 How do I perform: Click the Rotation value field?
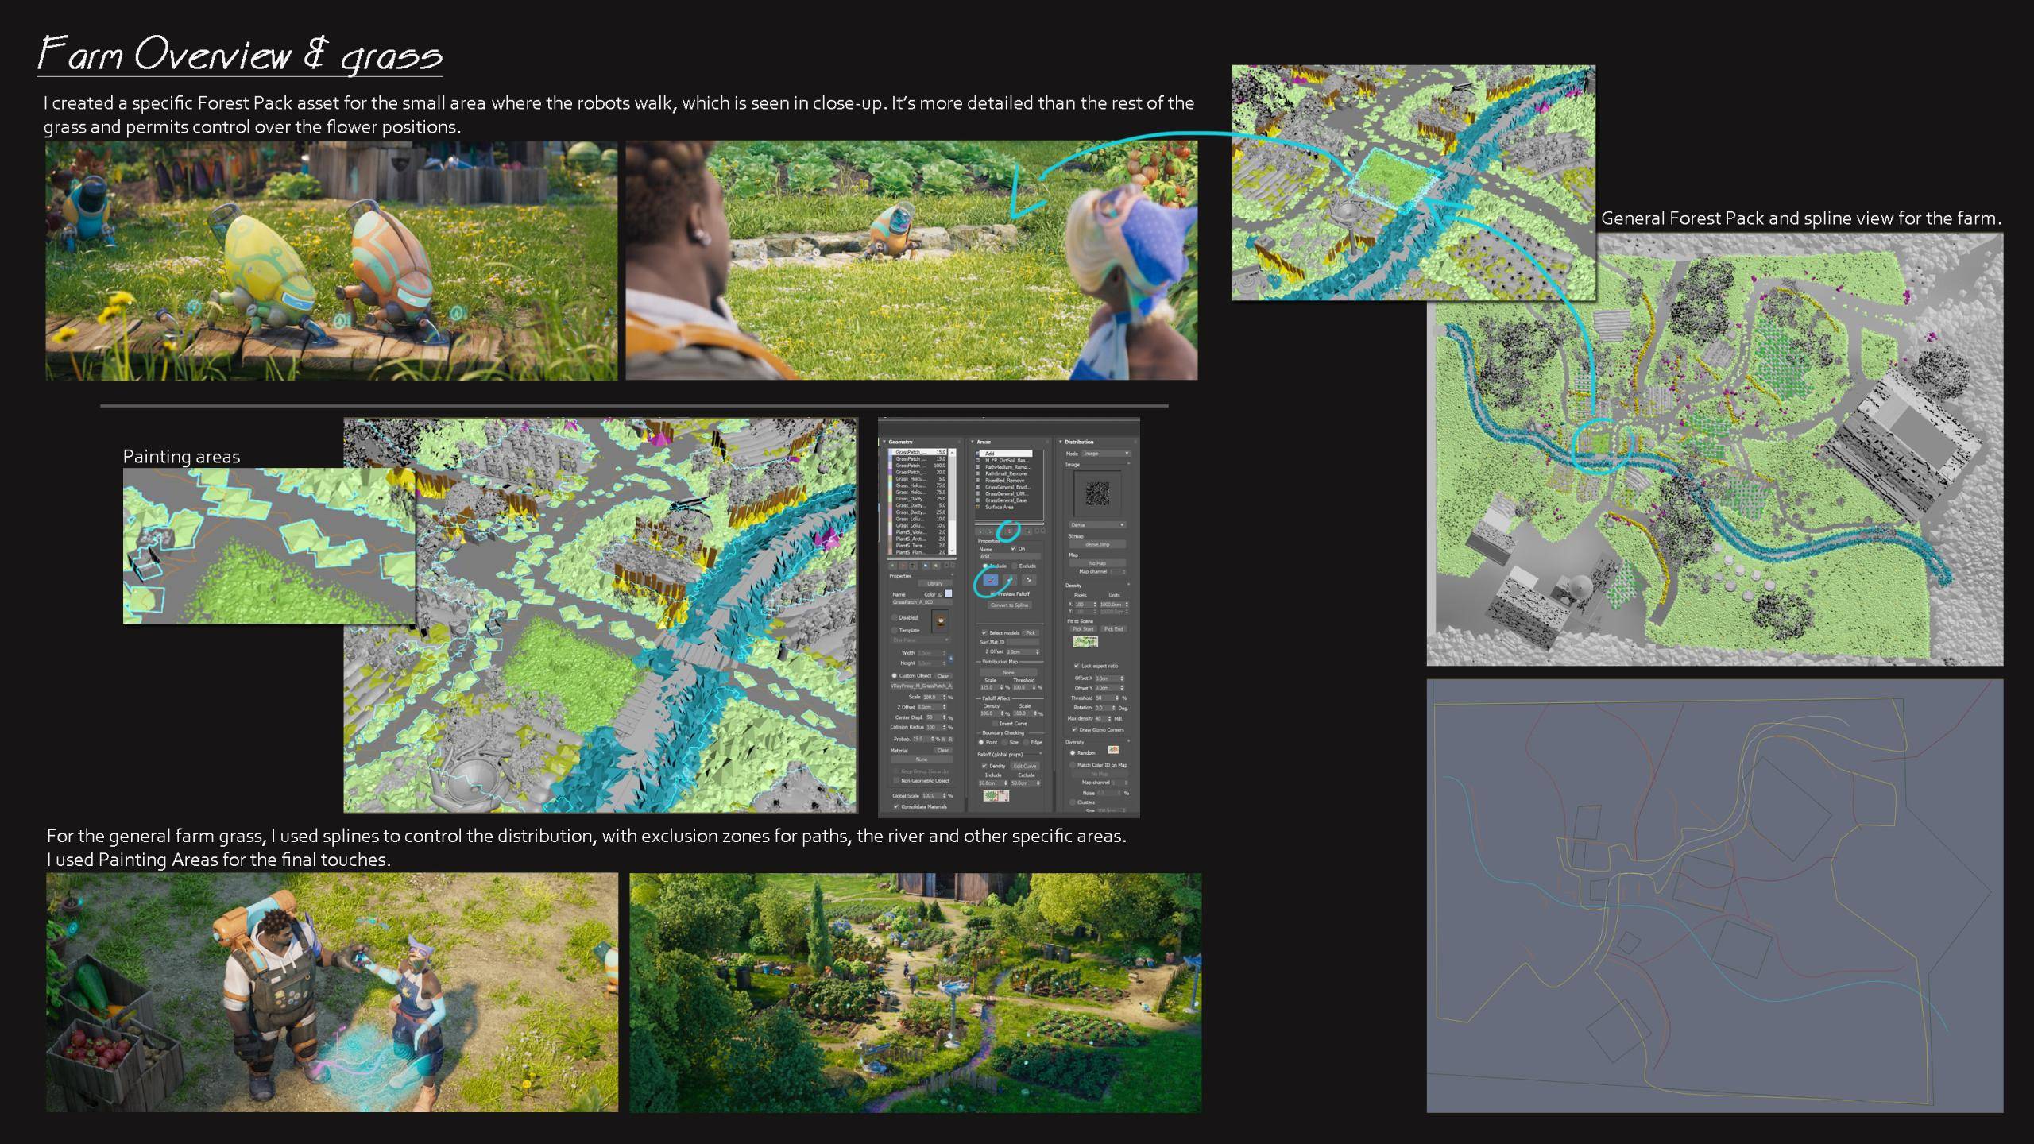coord(1105,708)
